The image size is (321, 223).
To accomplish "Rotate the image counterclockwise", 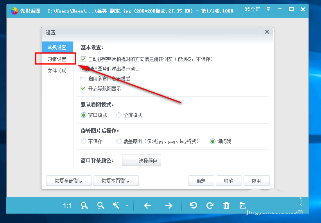I will 193,205.
